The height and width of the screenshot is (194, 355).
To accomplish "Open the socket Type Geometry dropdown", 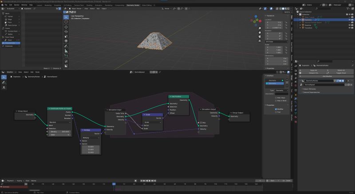I will coord(281,91).
